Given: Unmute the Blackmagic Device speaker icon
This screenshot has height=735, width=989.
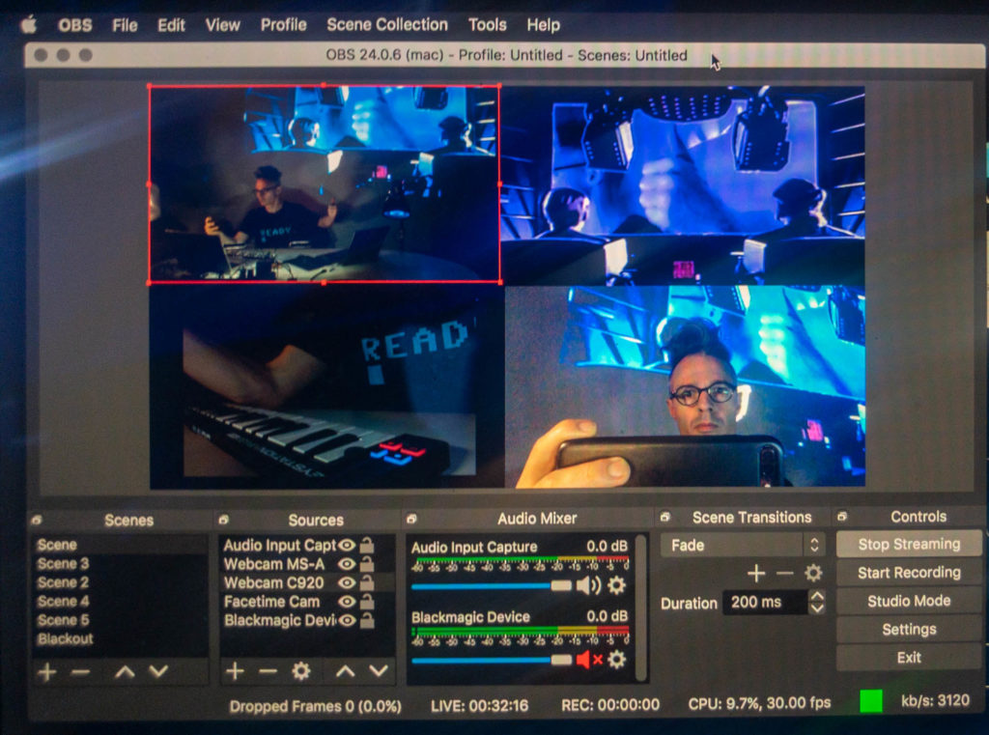Looking at the screenshot, I should [589, 660].
